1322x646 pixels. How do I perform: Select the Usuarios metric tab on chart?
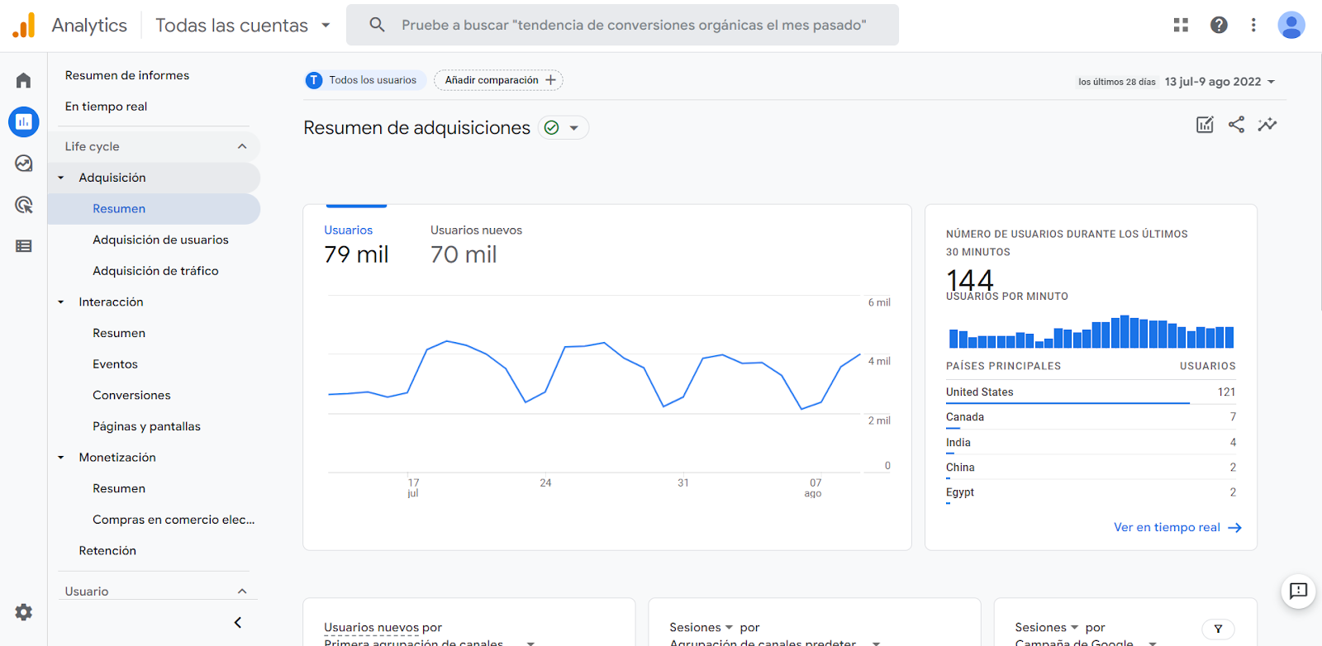point(356,245)
